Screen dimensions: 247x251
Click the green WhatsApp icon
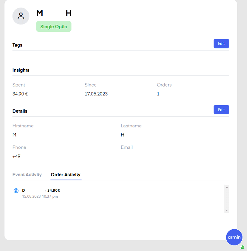tap(242, 247)
